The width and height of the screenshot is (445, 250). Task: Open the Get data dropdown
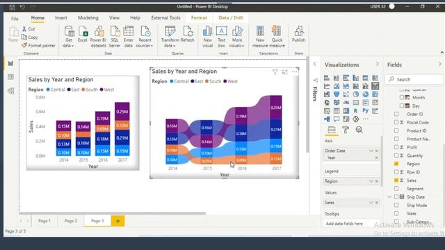(68, 36)
